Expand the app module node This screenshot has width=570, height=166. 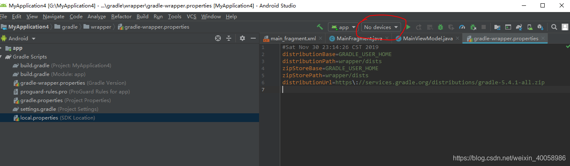click(x=1, y=48)
